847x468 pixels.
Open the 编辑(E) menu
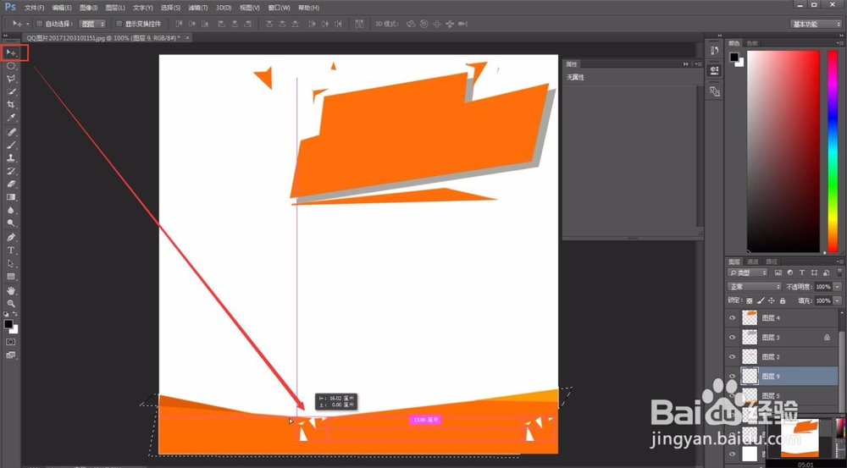(62, 8)
